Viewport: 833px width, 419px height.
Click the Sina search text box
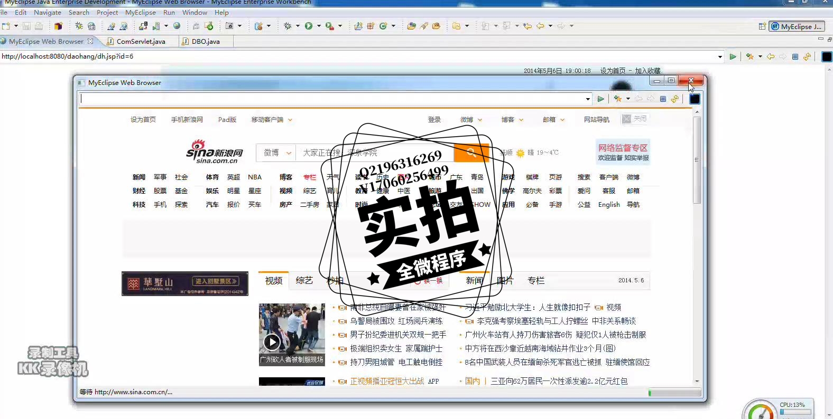tap(375, 153)
